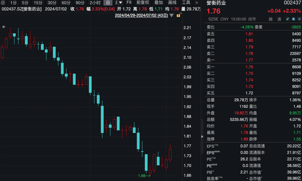
Task: Open the 前复权 adjustment selector
Action: tap(143, 3)
